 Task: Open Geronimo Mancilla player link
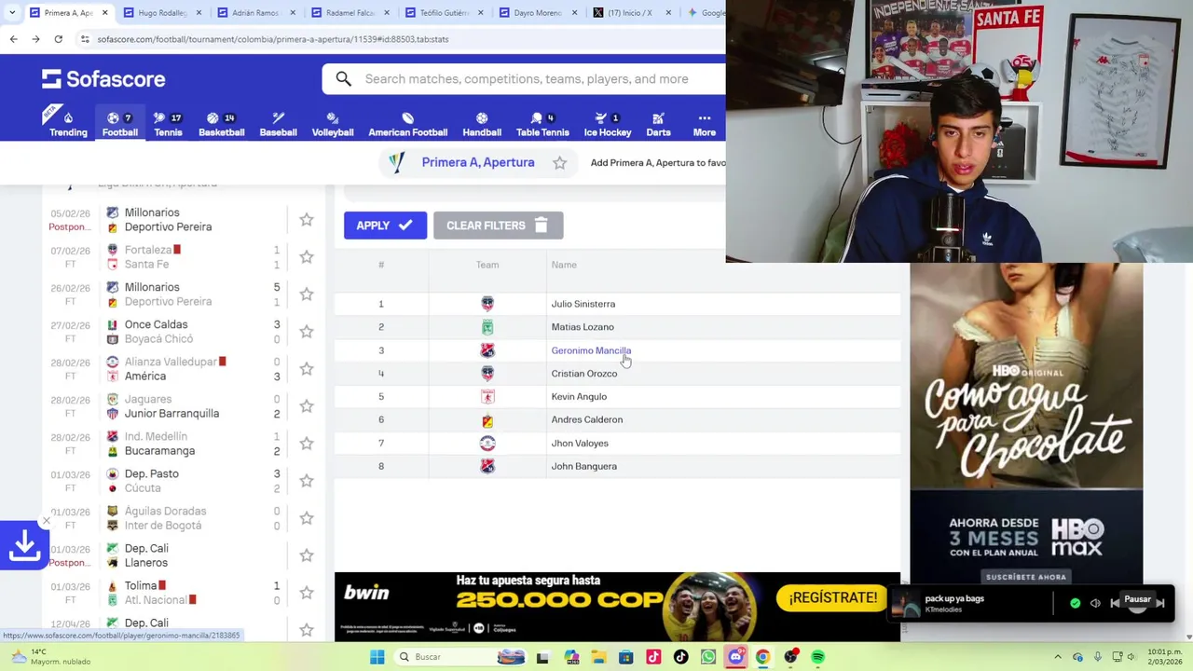click(x=591, y=350)
